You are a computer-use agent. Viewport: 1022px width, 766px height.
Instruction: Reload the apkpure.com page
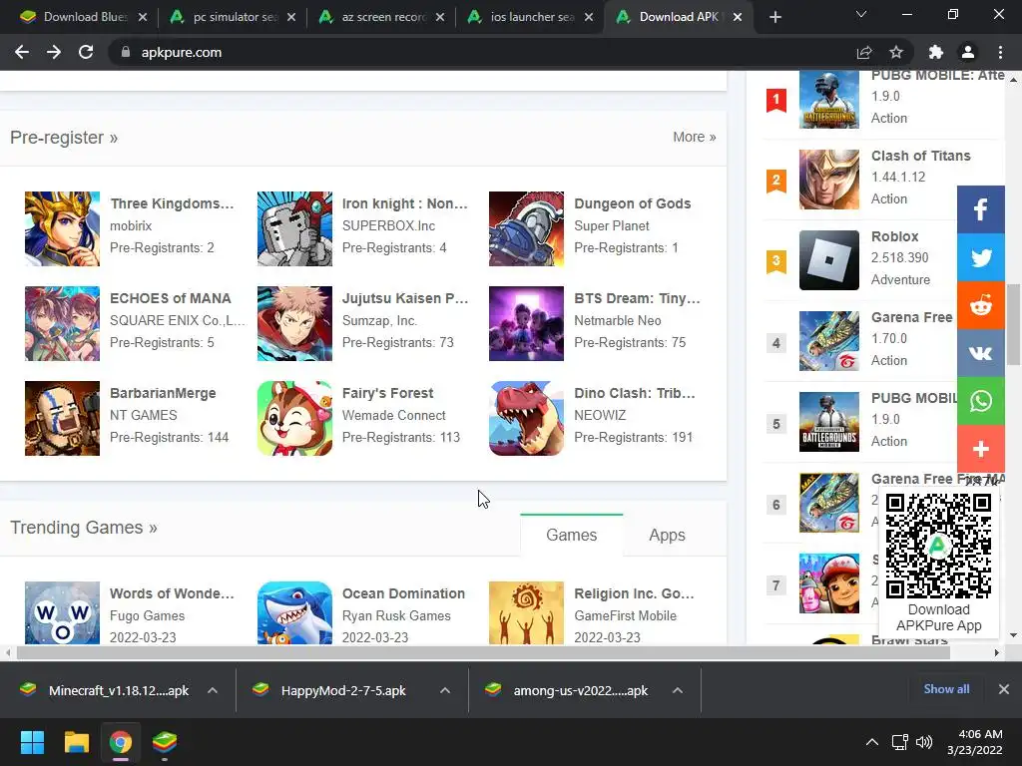click(x=86, y=52)
